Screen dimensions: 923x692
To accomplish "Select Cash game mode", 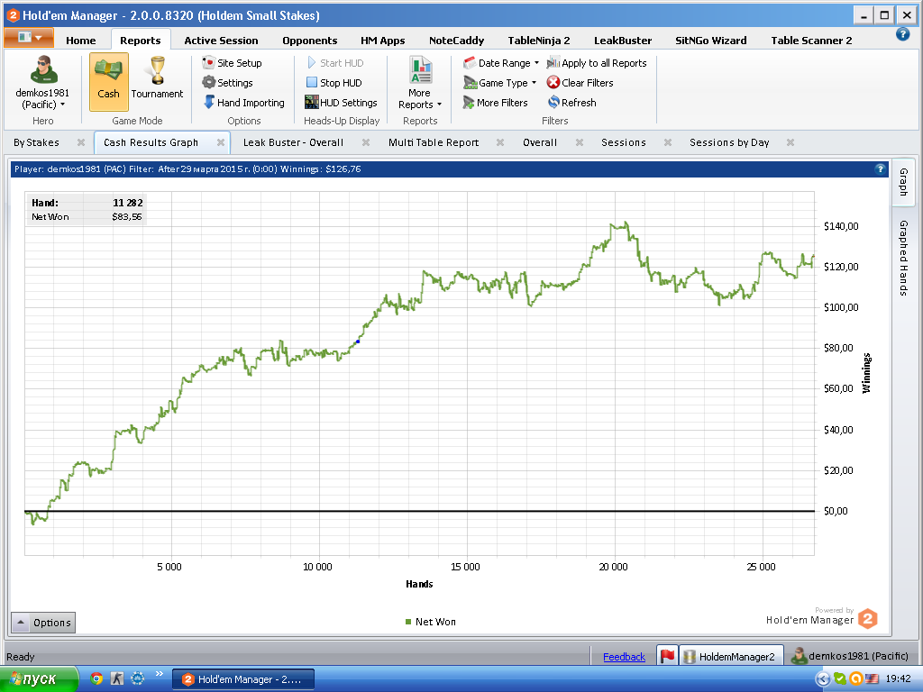I will [x=109, y=82].
